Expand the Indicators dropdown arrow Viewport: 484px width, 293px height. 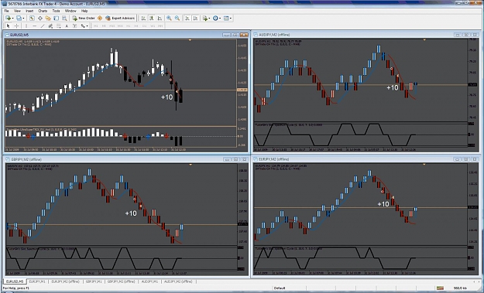pos(209,19)
